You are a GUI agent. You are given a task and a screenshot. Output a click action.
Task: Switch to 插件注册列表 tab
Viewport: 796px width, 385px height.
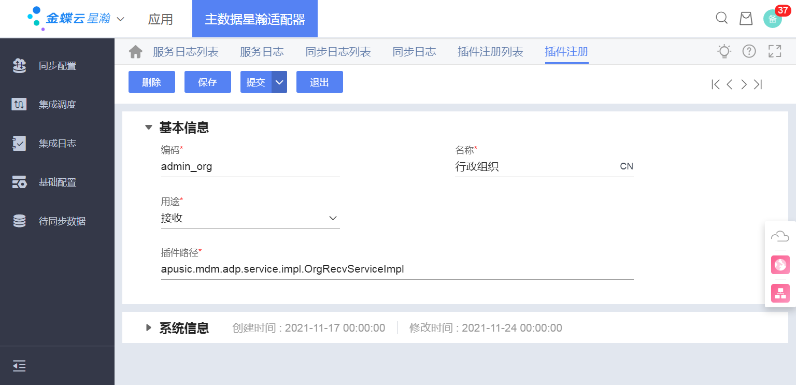(490, 52)
